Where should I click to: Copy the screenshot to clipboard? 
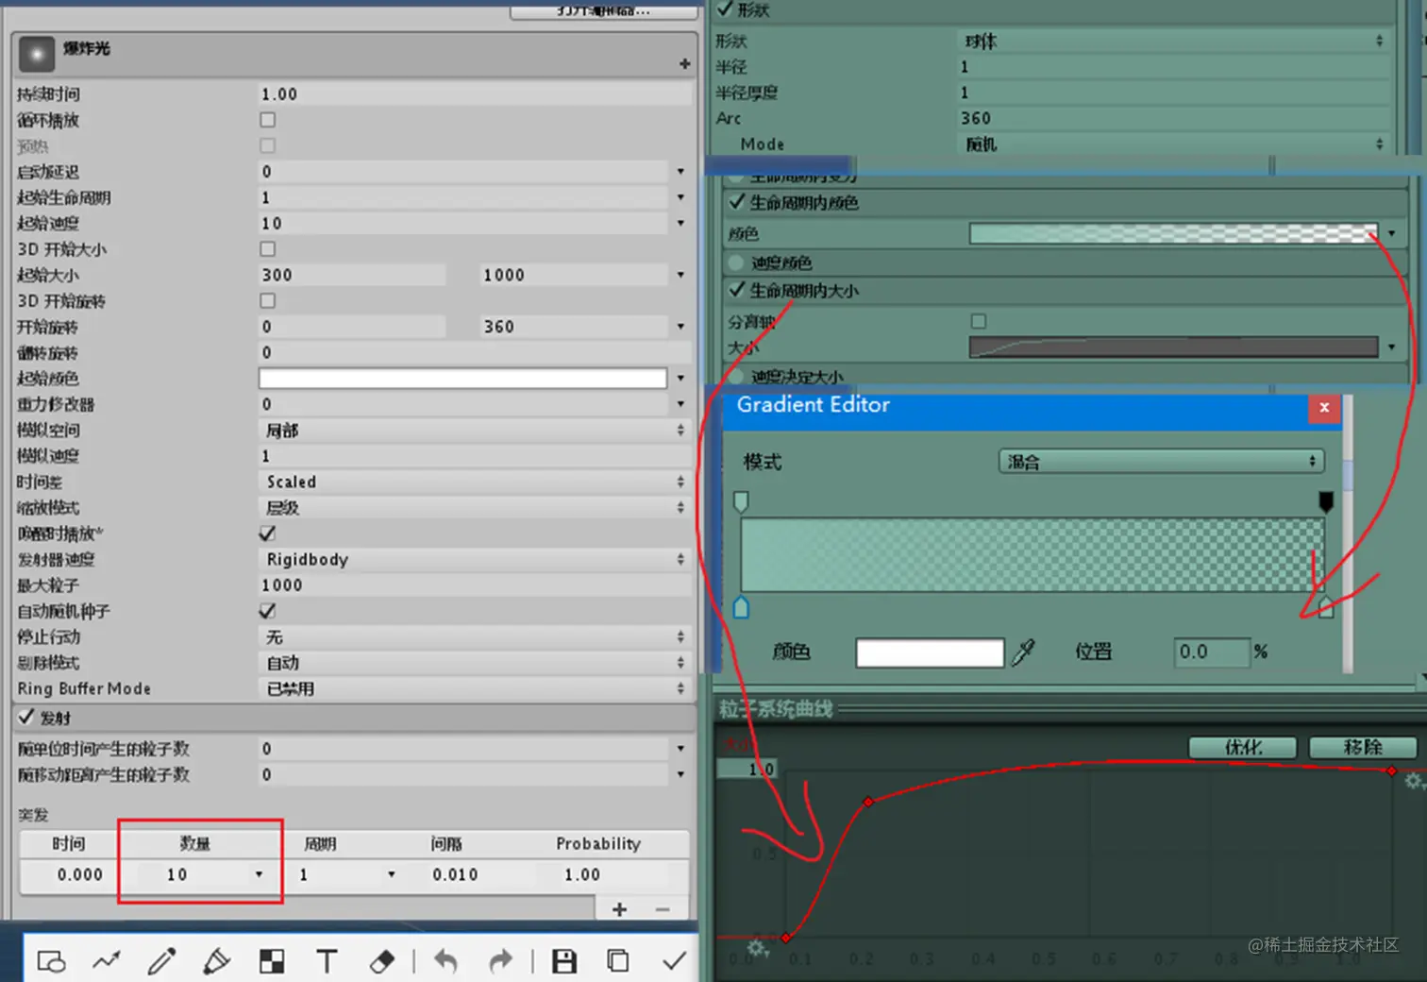[x=618, y=961]
